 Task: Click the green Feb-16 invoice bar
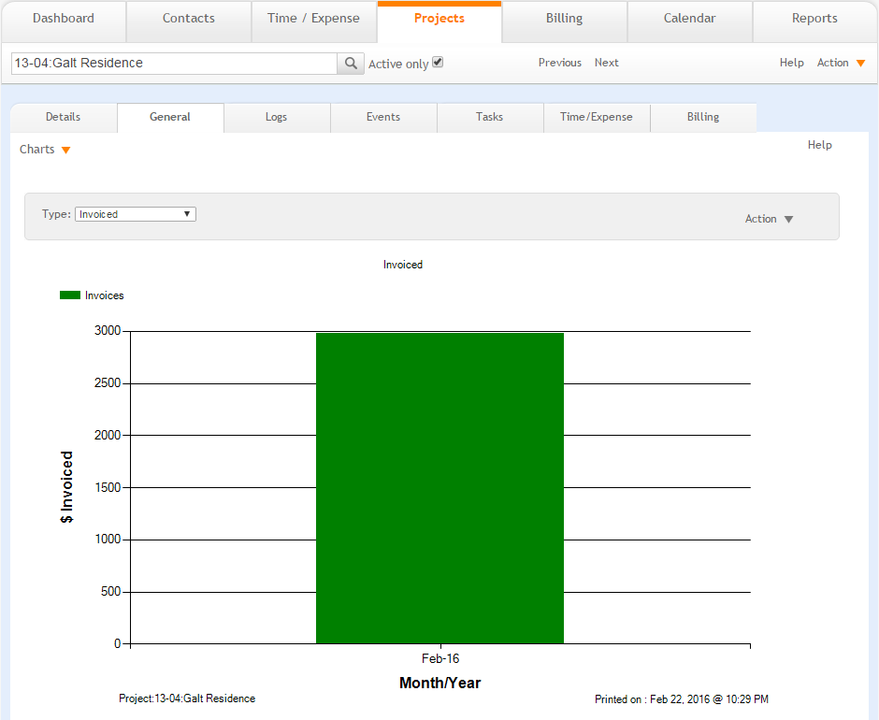439,488
